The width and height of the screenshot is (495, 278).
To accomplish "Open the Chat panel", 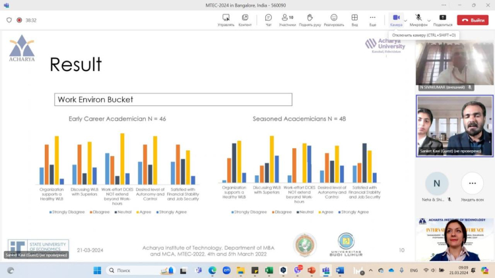I will [268, 19].
